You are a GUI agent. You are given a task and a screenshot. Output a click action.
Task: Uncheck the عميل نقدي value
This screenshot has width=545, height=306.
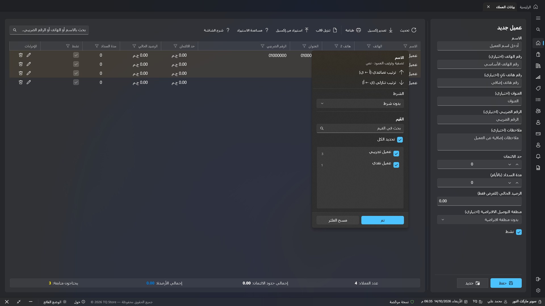[396, 165]
